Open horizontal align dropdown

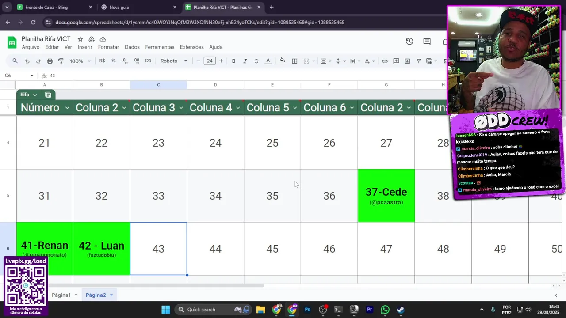326,61
